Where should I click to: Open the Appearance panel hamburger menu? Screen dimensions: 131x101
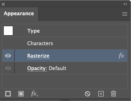point(125,14)
